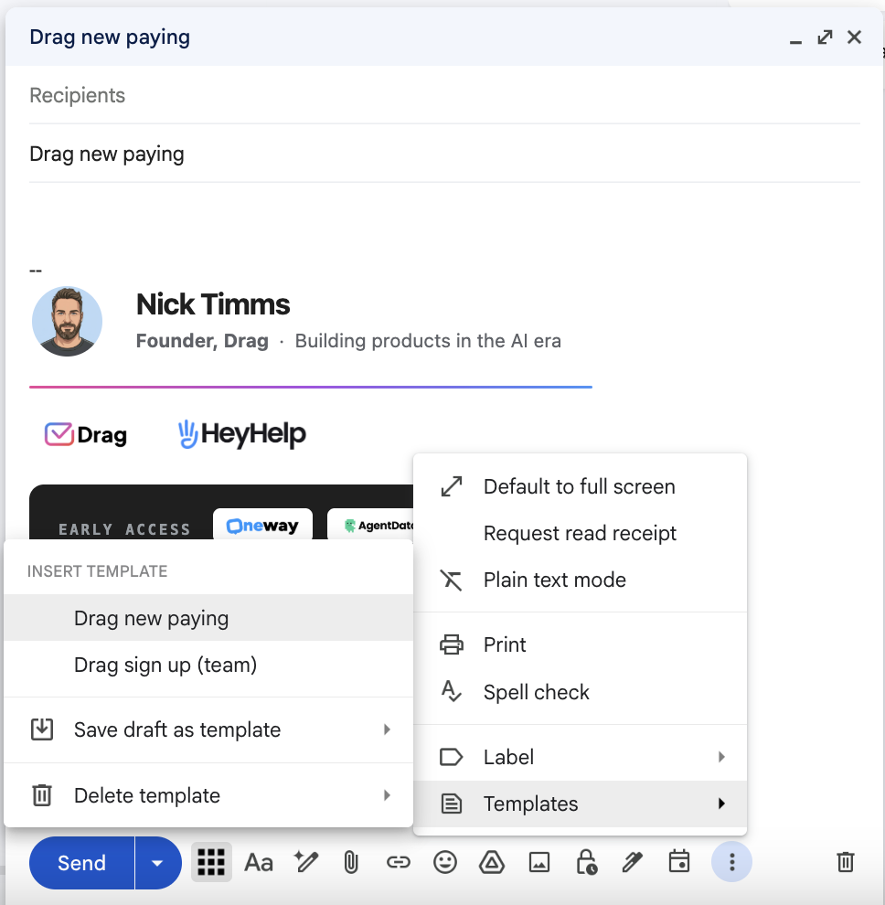Insert the Drag sign up (team) template
Viewport: 885px width, 905px height.
(x=208, y=665)
